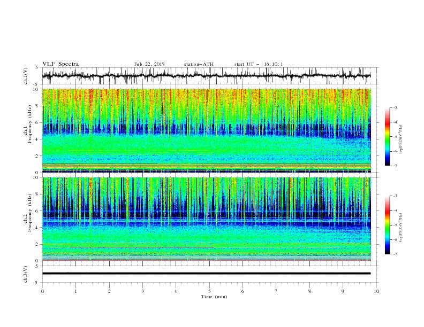
Task: Click the ch.1 spectrogram color bar
Action: 388,136
